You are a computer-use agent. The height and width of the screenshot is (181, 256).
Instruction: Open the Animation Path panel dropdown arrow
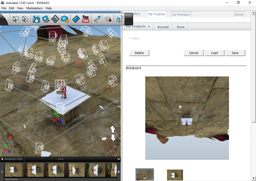(x=119, y=159)
